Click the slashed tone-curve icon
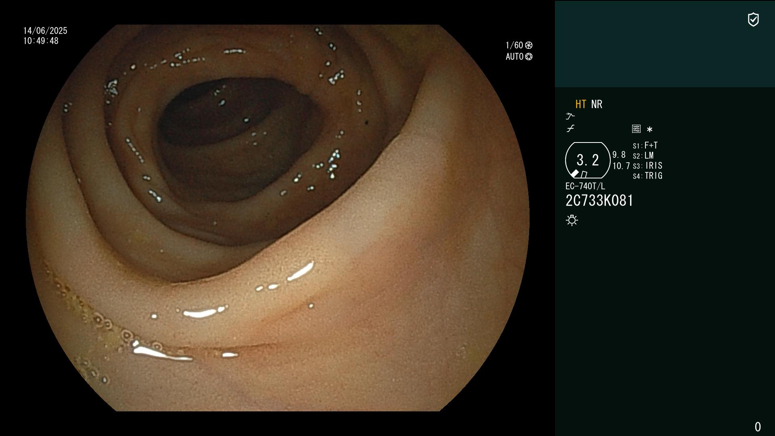 point(570,129)
